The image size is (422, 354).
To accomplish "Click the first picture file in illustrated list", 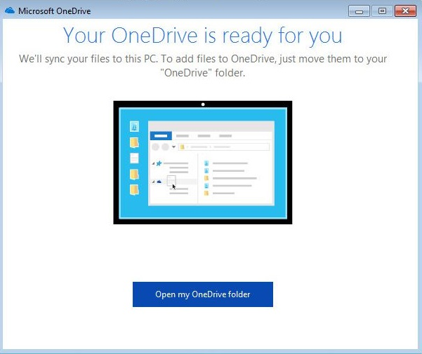I will point(206,163).
